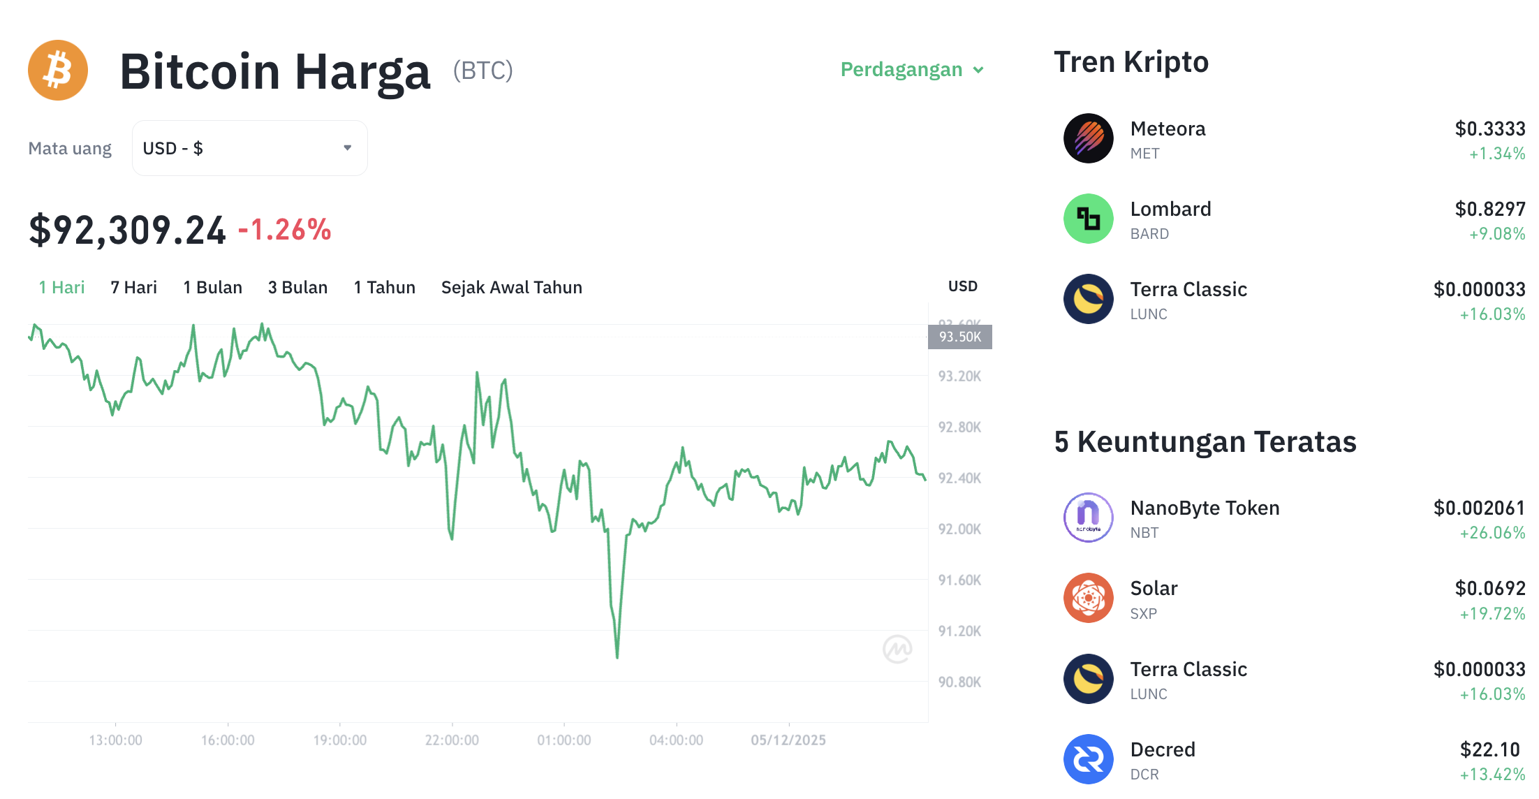The width and height of the screenshot is (1539, 799).
Task: Click the Bitcoin logo icon
Action: click(x=57, y=70)
